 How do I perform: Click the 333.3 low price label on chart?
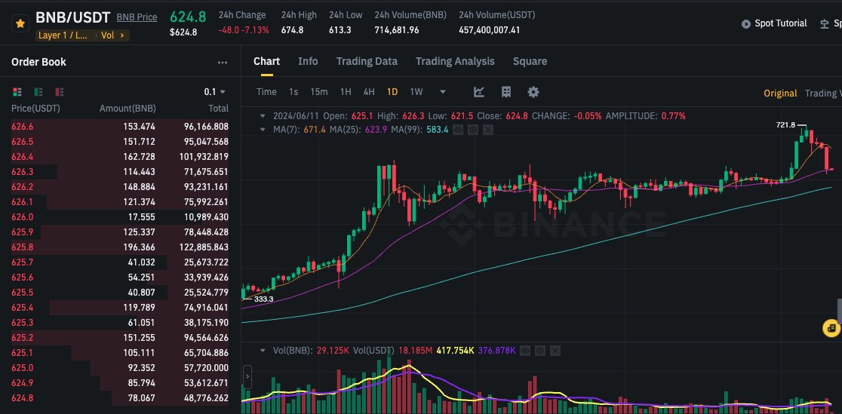click(x=263, y=299)
